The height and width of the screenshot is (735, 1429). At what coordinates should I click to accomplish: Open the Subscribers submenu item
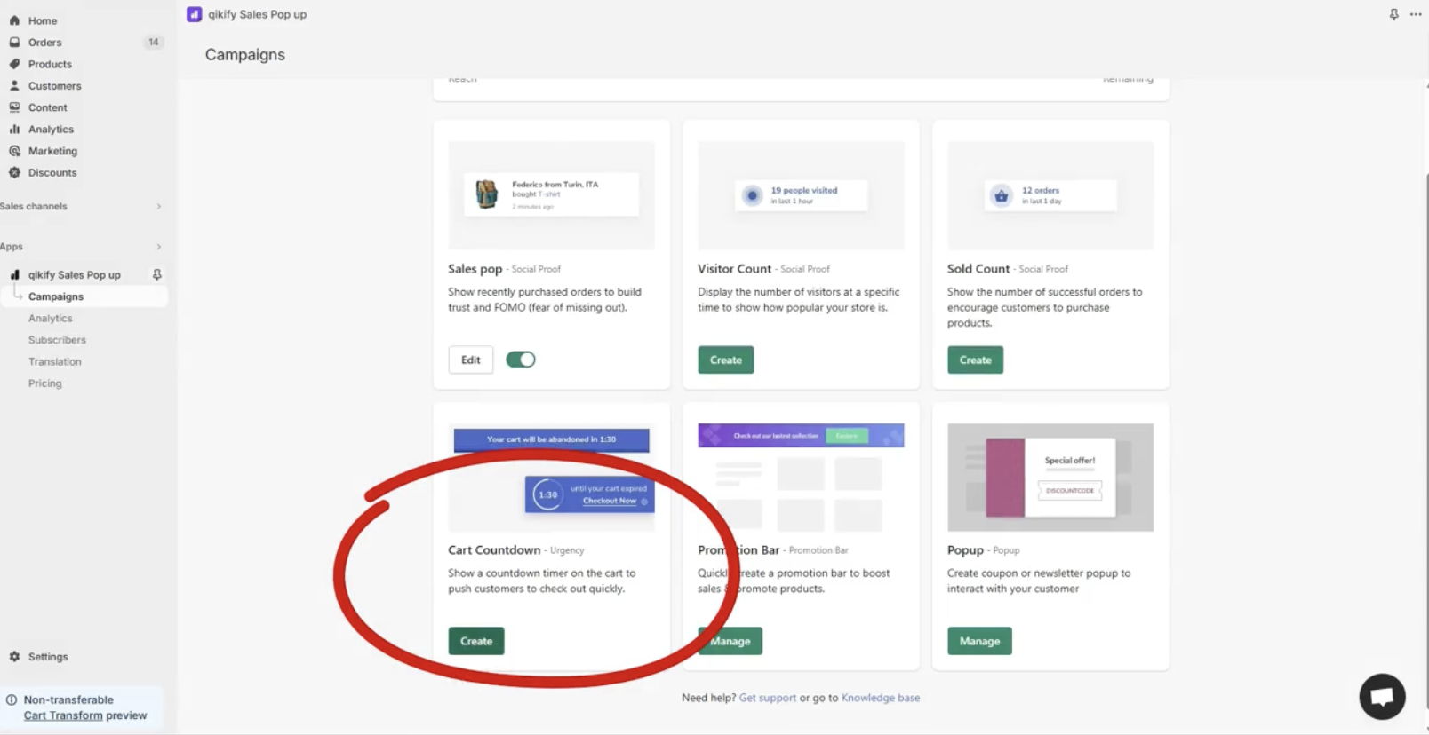57,340
